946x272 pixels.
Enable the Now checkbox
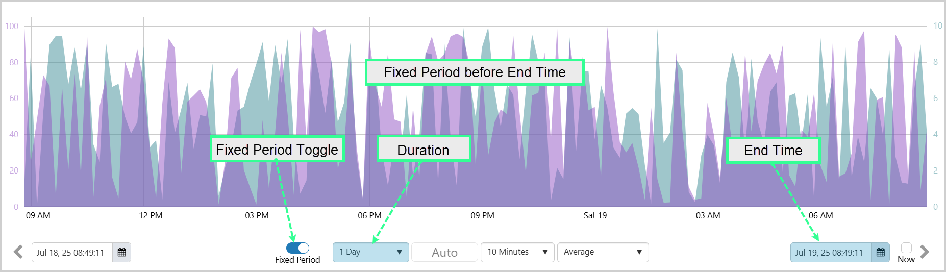[x=906, y=248]
